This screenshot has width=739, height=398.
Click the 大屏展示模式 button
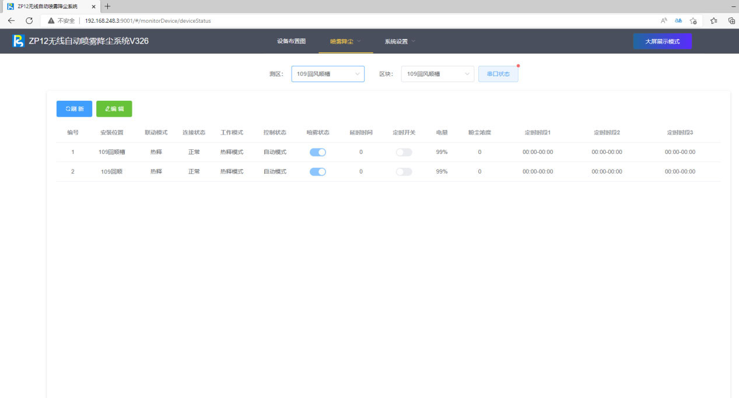click(x=662, y=41)
